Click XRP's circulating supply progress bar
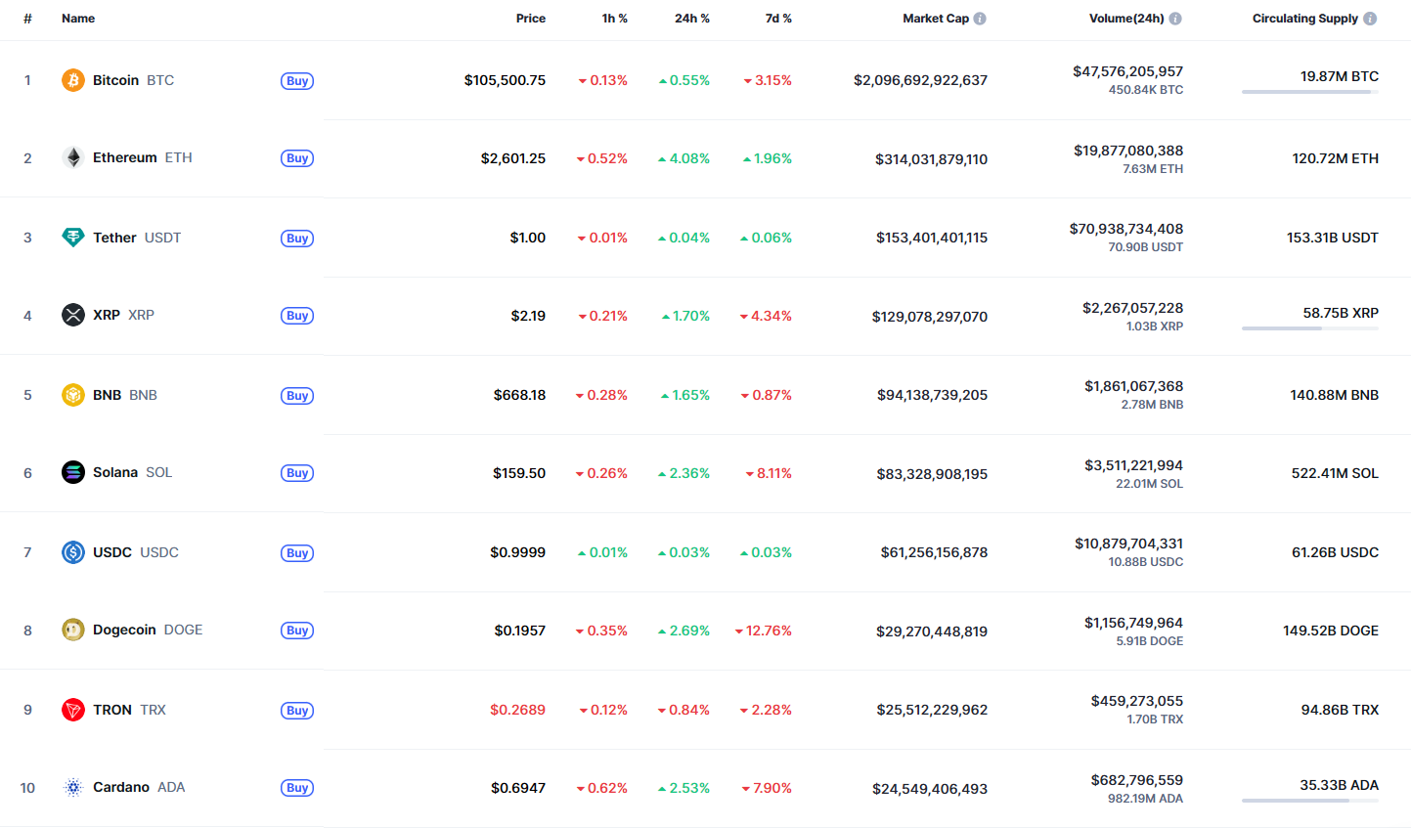 [x=1310, y=328]
